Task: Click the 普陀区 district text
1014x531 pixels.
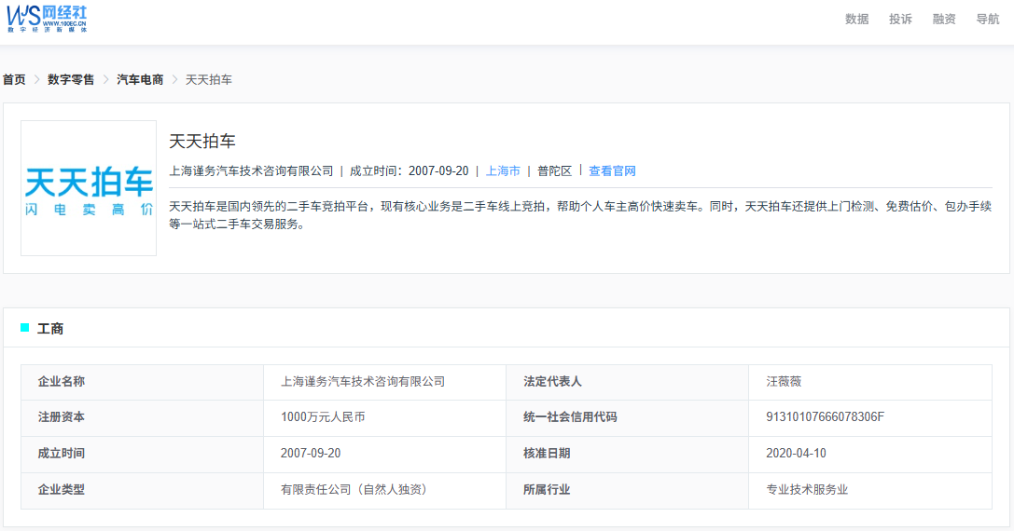Action: click(x=555, y=171)
